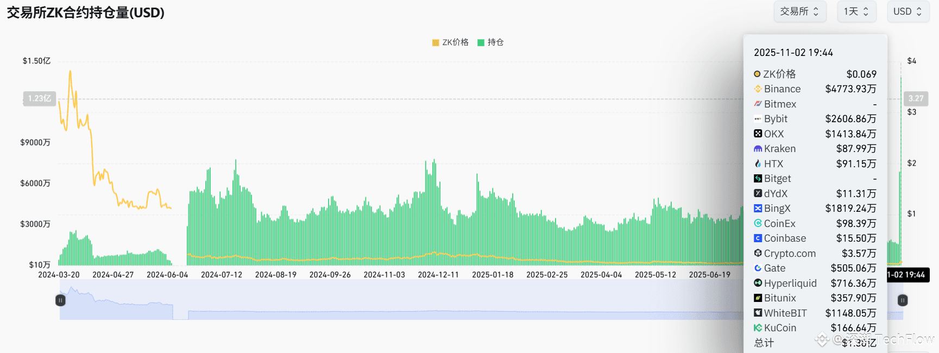The height and width of the screenshot is (353, 939).
Task: Click the Kraken logo icon
Action: point(758,149)
